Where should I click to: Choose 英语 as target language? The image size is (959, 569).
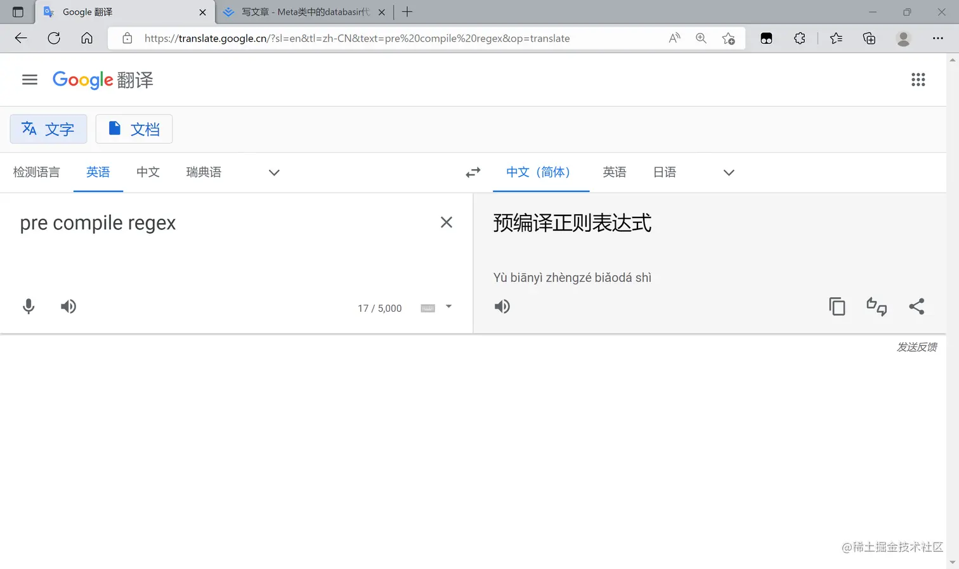[615, 172]
